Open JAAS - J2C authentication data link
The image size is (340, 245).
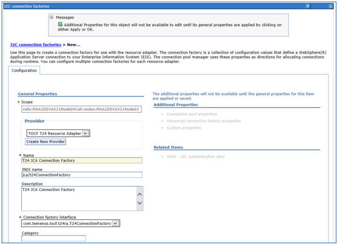196,156
